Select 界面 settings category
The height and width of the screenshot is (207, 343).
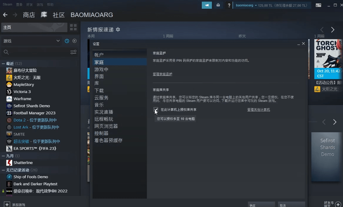pyautogui.click(x=120, y=76)
